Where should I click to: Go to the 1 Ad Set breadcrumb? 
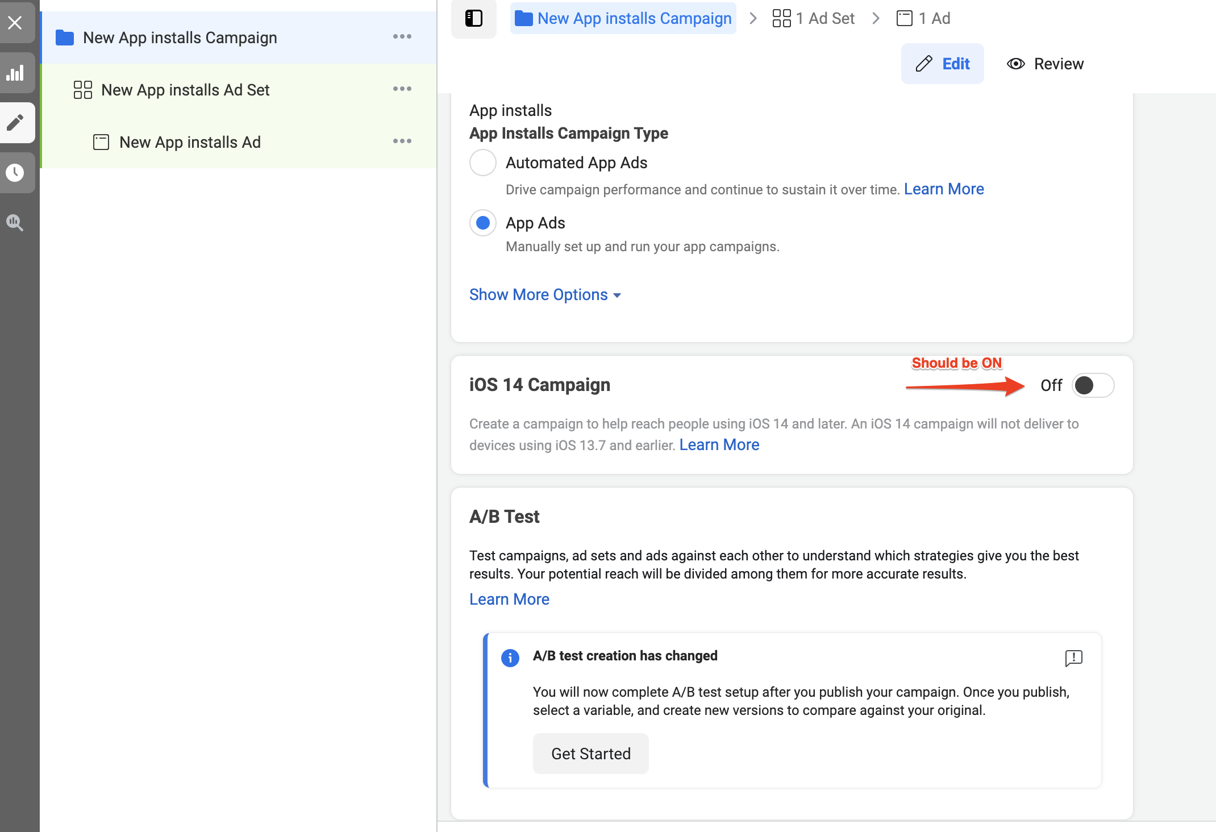813,18
